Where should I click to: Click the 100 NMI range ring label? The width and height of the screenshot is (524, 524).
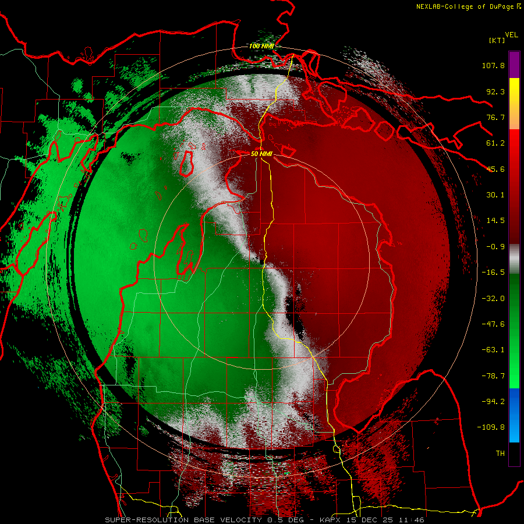click(261, 46)
